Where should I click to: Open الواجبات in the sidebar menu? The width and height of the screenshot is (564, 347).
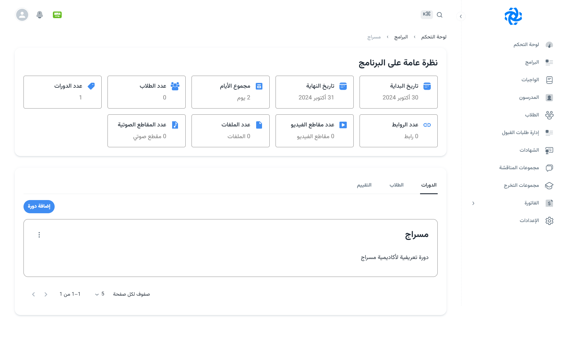pyautogui.click(x=530, y=80)
